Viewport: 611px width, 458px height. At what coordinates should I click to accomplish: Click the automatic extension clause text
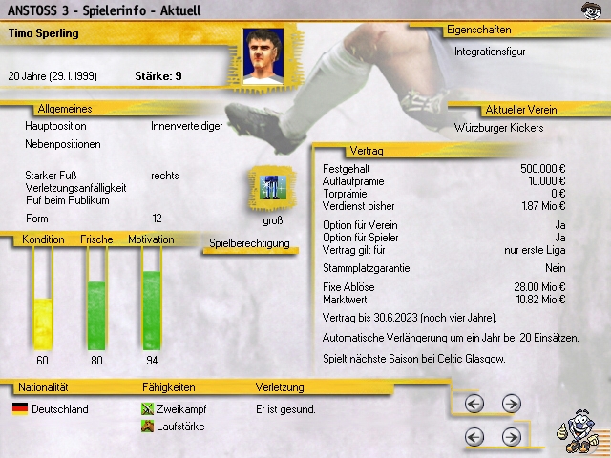tap(451, 338)
